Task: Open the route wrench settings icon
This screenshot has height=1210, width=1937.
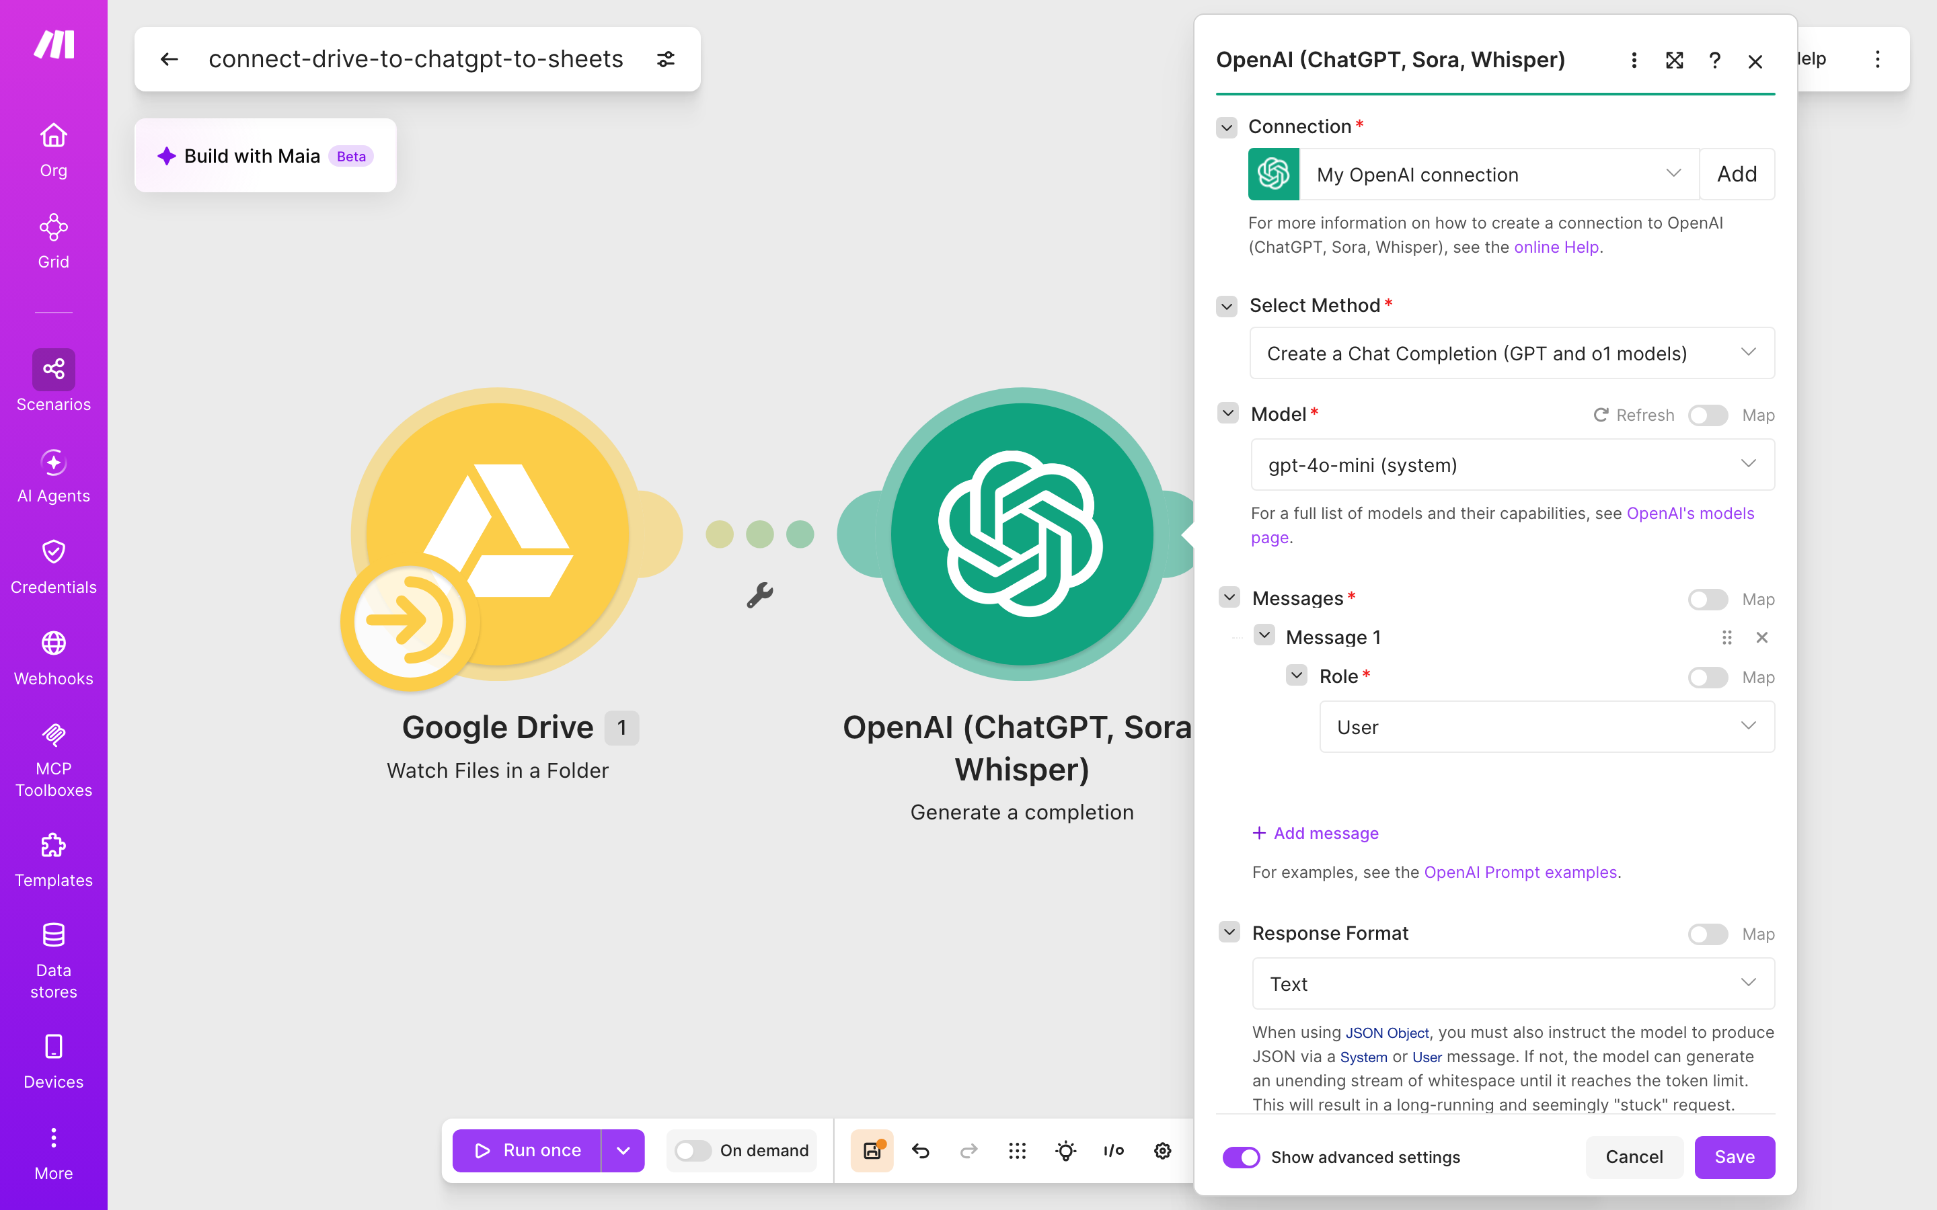Action: click(759, 595)
